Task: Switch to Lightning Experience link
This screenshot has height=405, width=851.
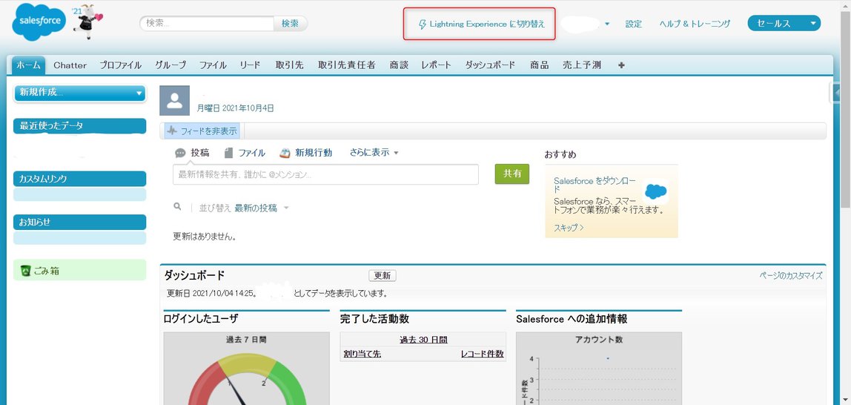Action: tap(481, 24)
